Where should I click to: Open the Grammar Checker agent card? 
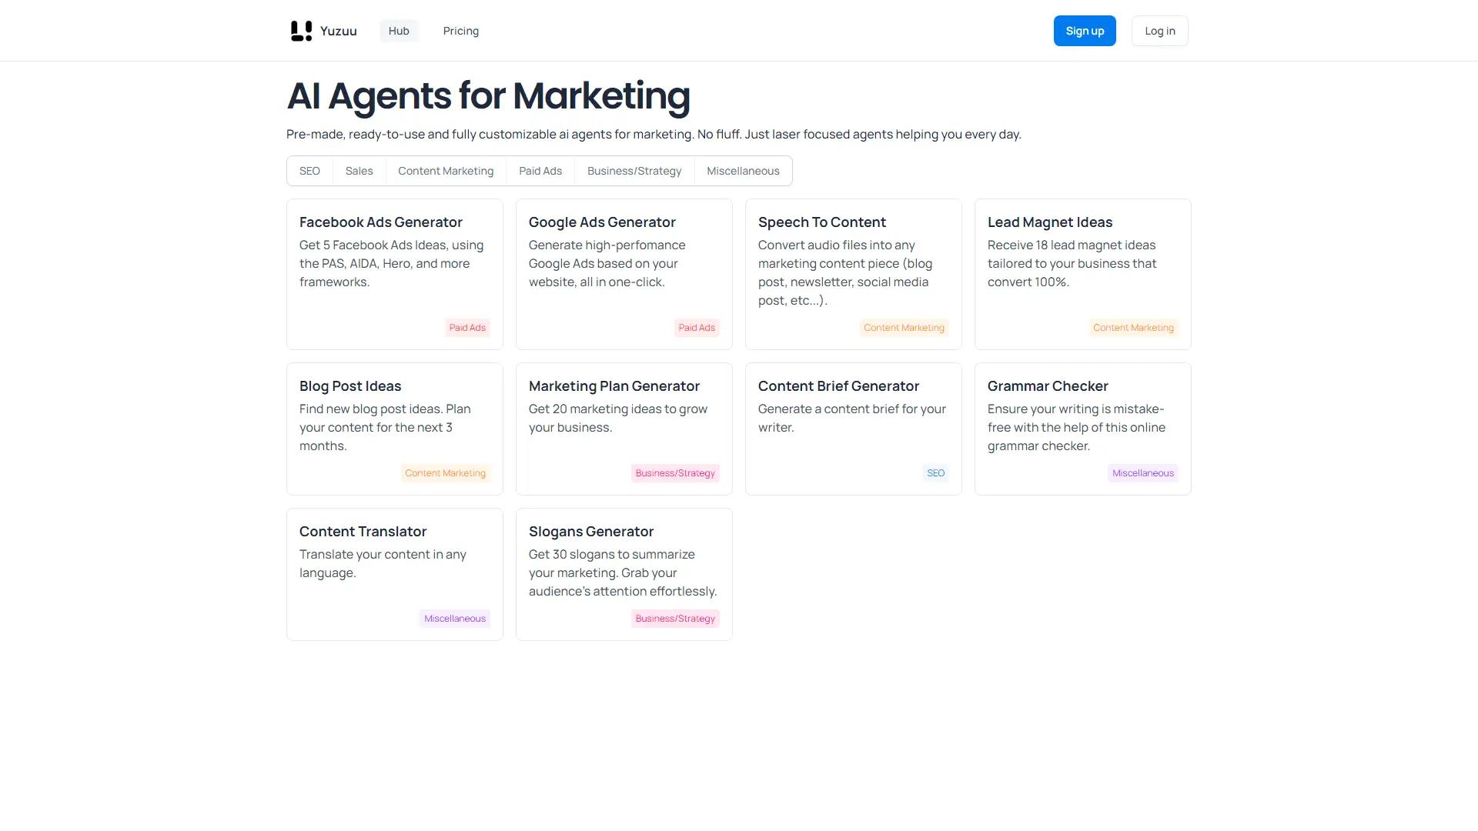click(x=1082, y=428)
